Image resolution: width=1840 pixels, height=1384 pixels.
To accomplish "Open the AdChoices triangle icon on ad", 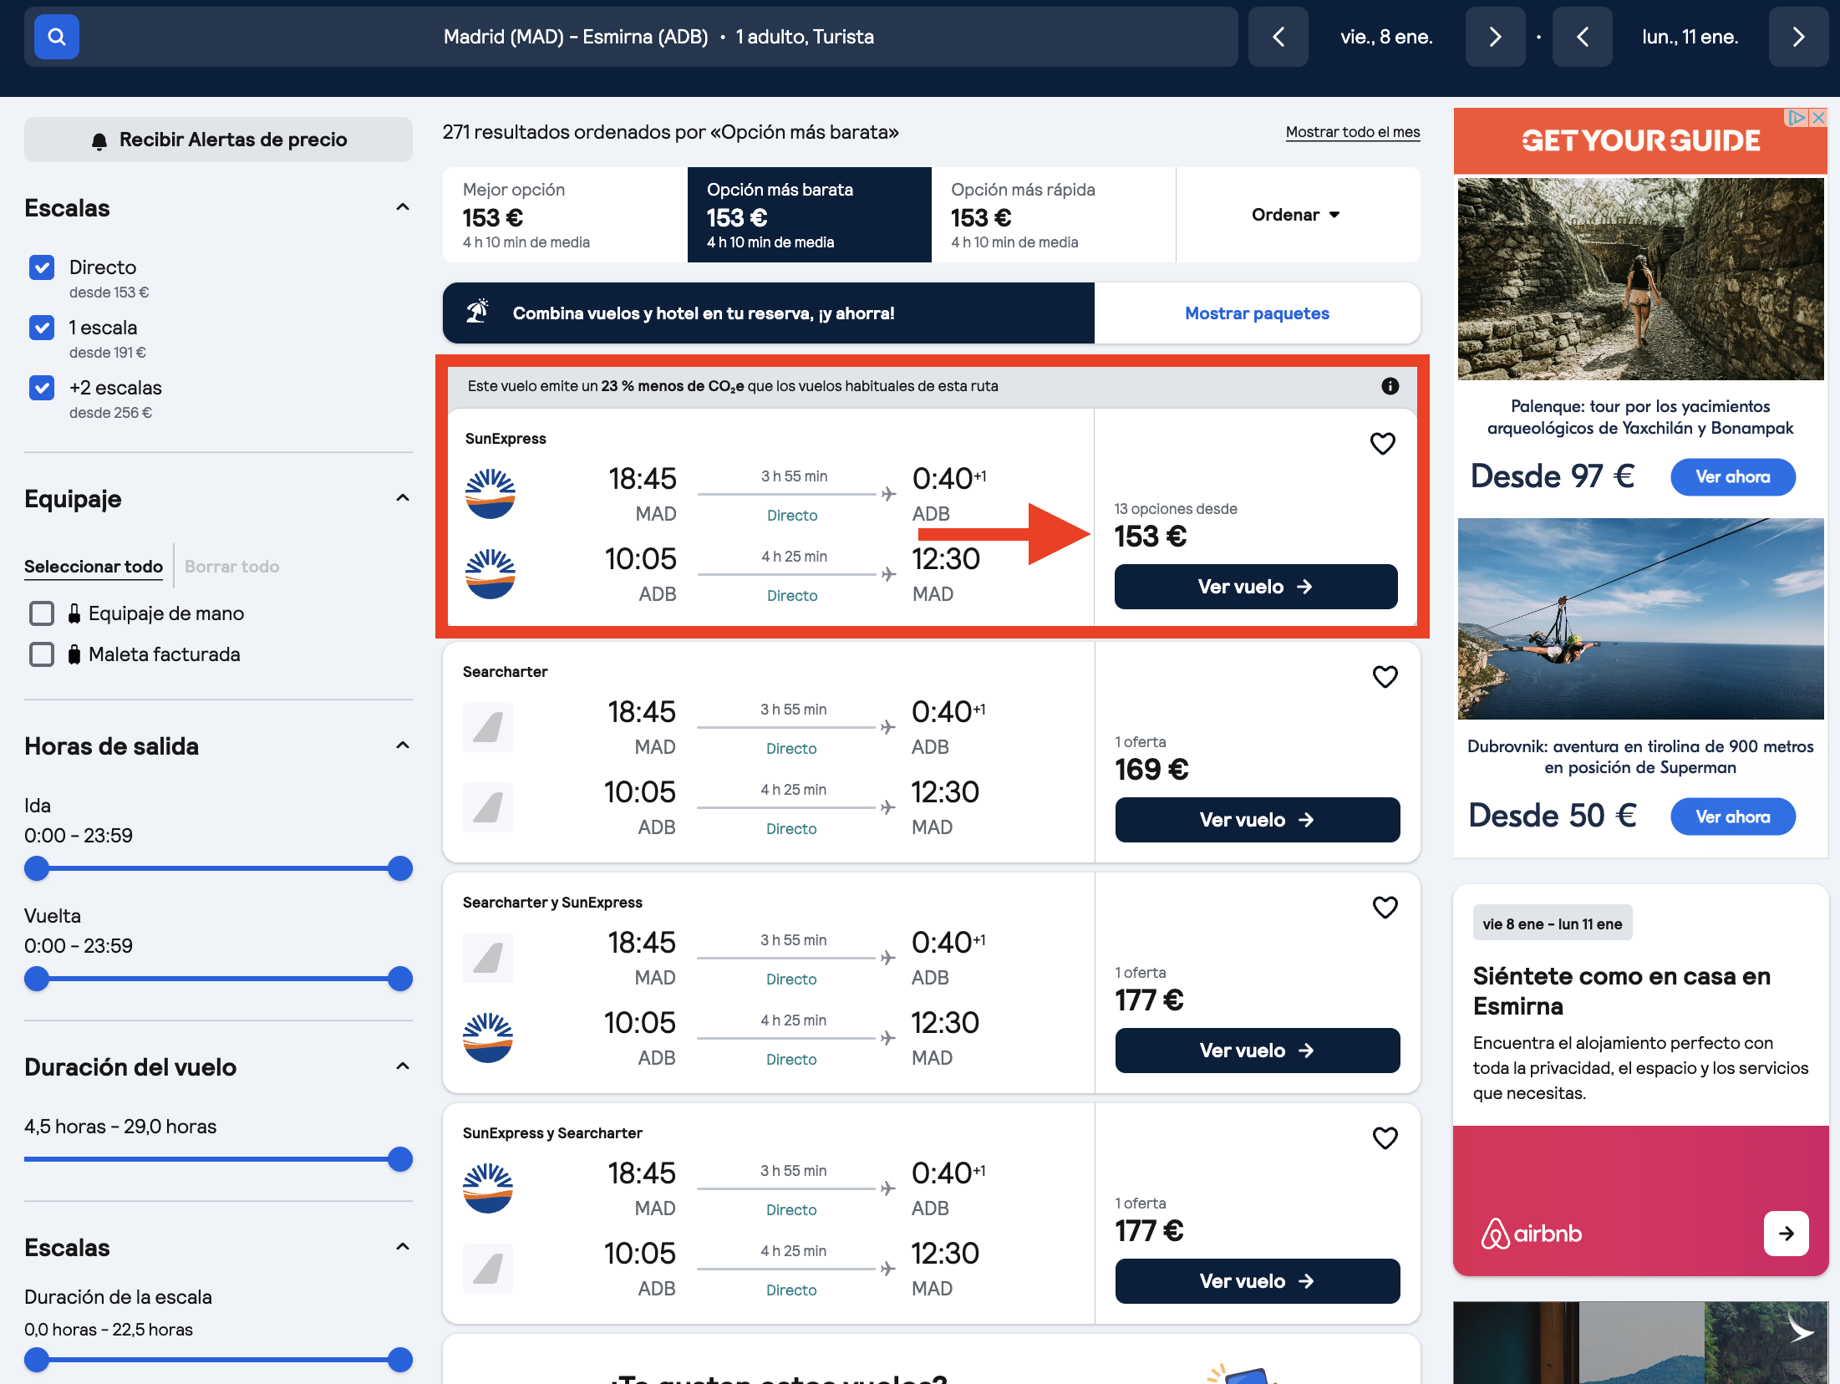I will 1797,118.
